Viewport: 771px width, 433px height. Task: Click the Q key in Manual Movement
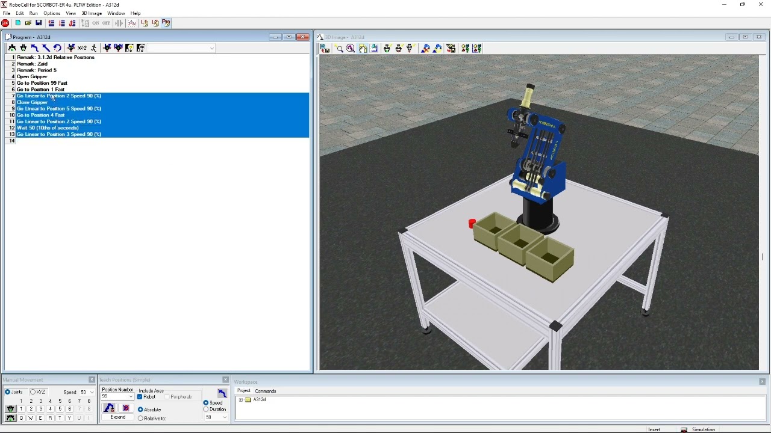point(21,418)
